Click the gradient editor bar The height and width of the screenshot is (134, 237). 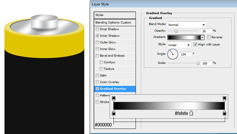[169, 106]
